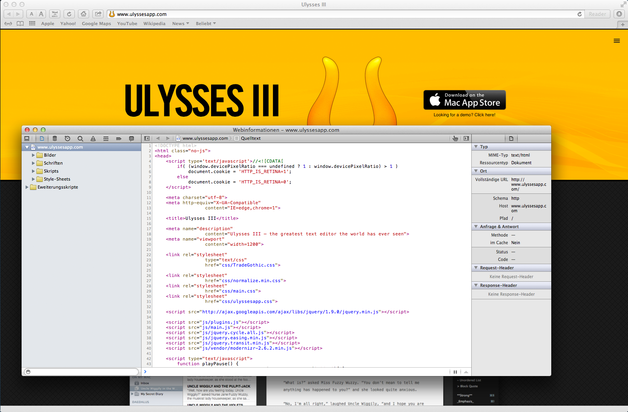Viewport: 628px width, 412px height.
Task: Open the Wikipedia bookmark
Action: 154,24
